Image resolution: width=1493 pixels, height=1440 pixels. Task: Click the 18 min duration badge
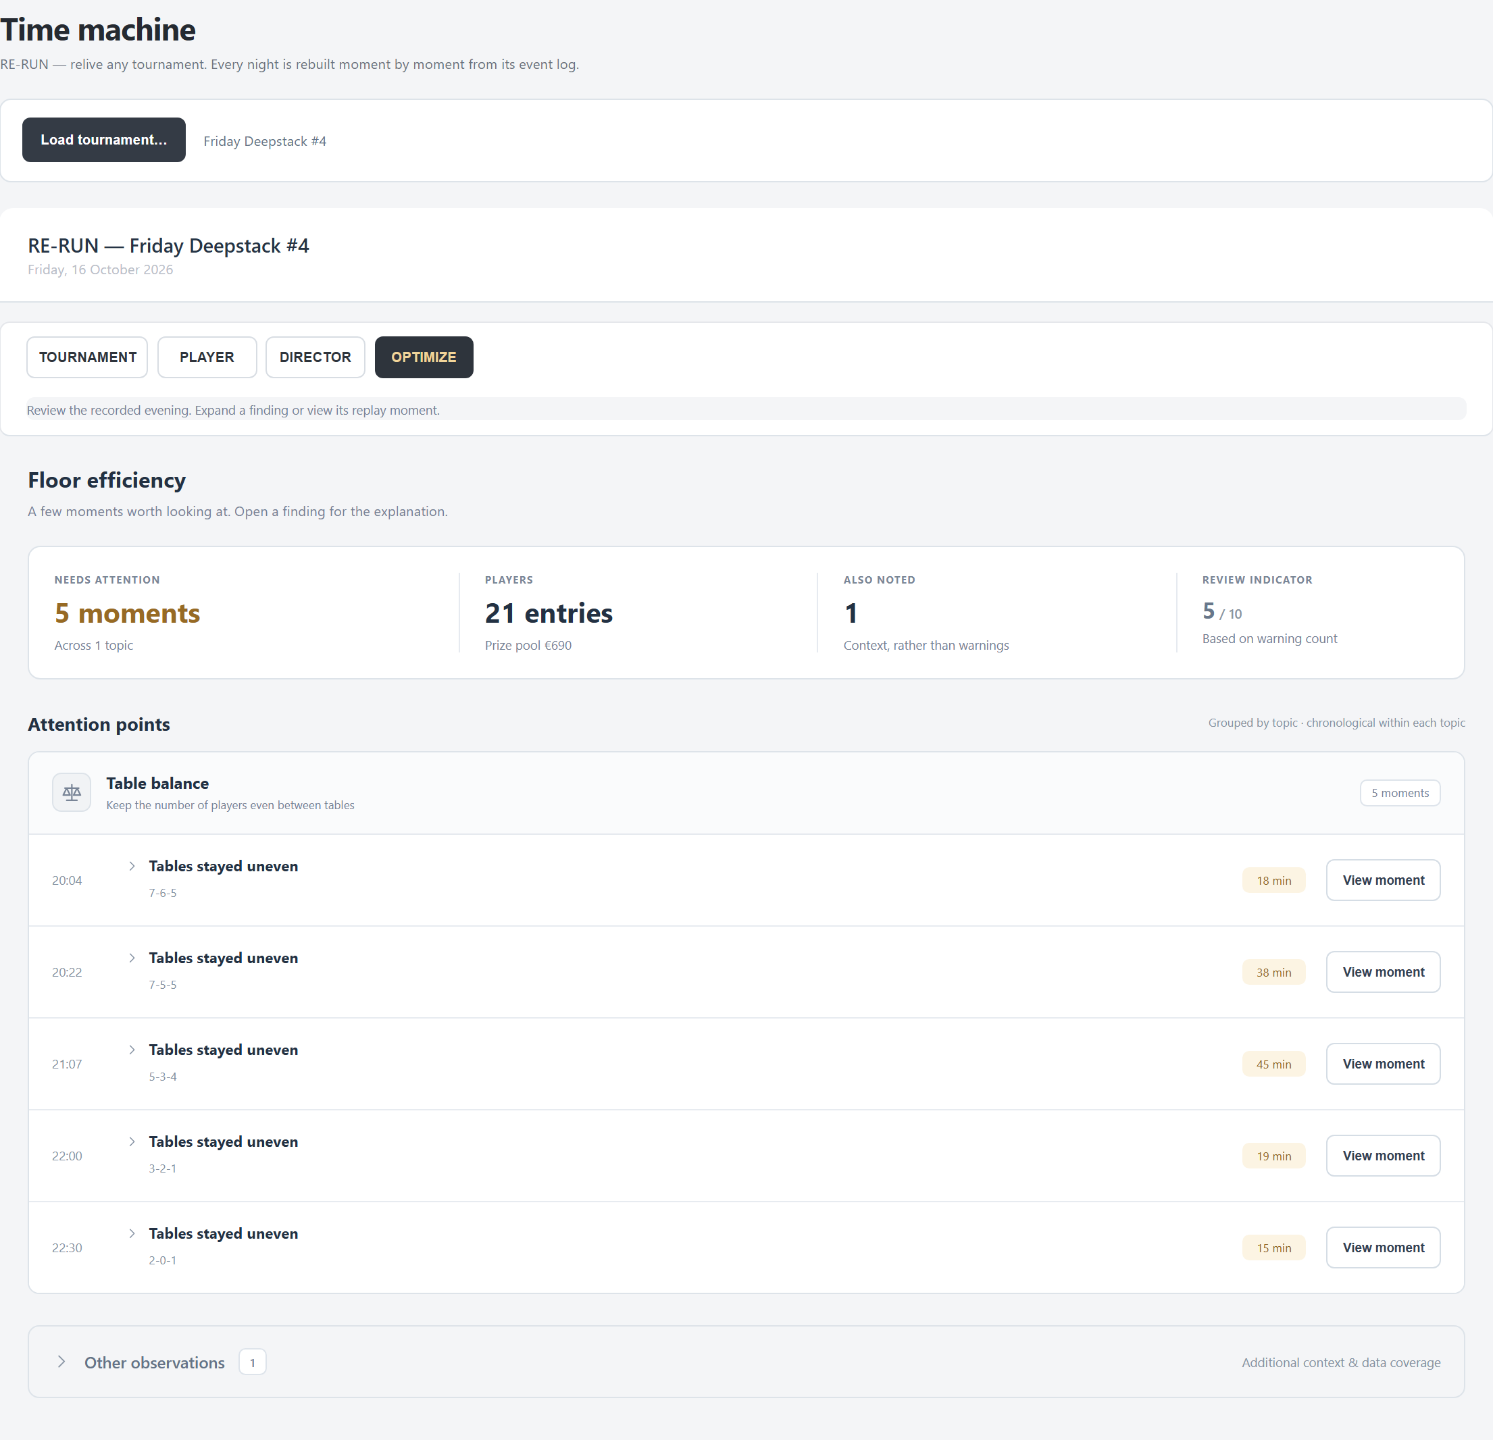point(1273,881)
